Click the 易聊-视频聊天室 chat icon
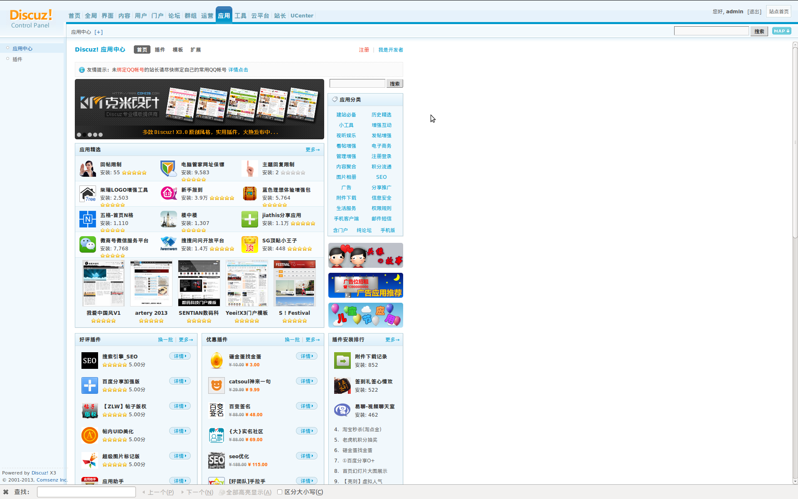The width and height of the screenshot is (798, 499). [x=342, y=410]
